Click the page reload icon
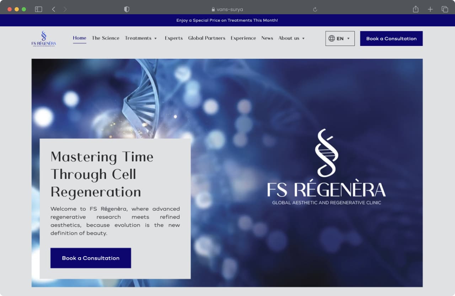The width and height of the screenshot is (455, 296). pyautogui.click(x=315, y=9)
